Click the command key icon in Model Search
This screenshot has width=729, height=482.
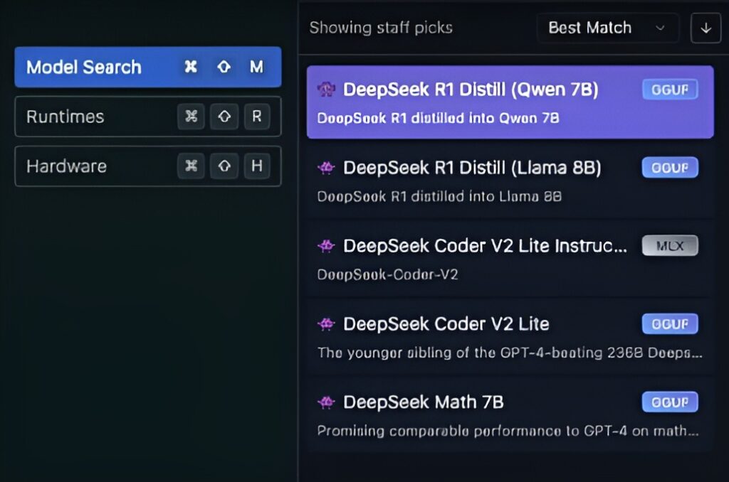coord(191,67)
